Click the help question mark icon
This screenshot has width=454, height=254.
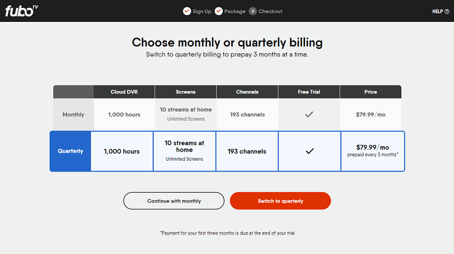(x=447, y=12)
